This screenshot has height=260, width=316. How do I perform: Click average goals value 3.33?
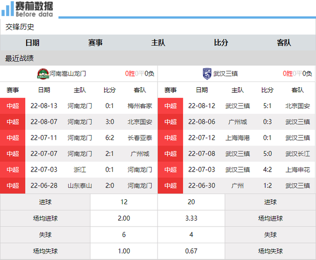(x=191, y=219)
